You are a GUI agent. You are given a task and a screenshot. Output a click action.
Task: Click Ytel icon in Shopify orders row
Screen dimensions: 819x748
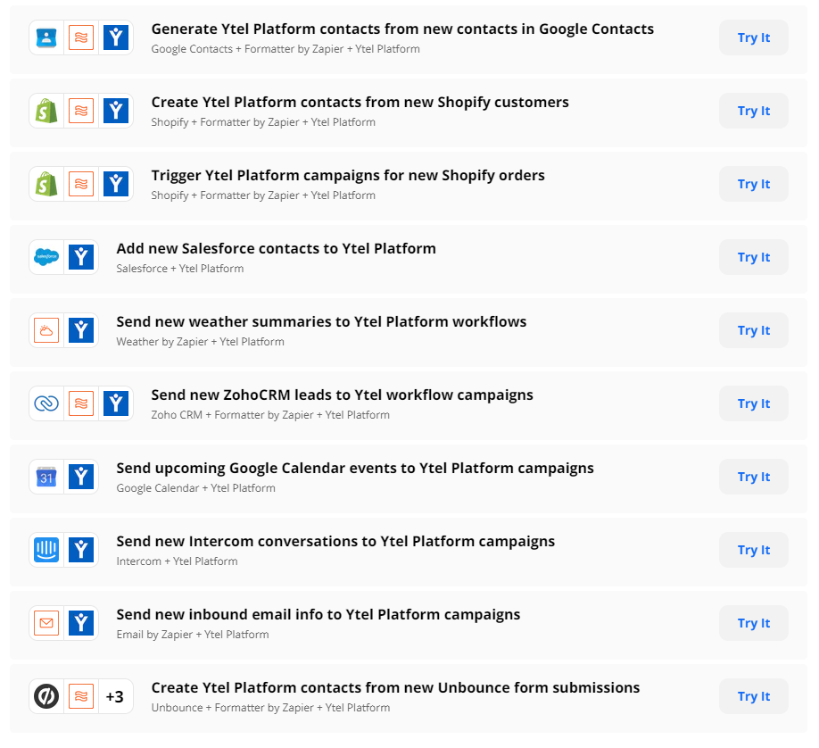click(116, 184)
